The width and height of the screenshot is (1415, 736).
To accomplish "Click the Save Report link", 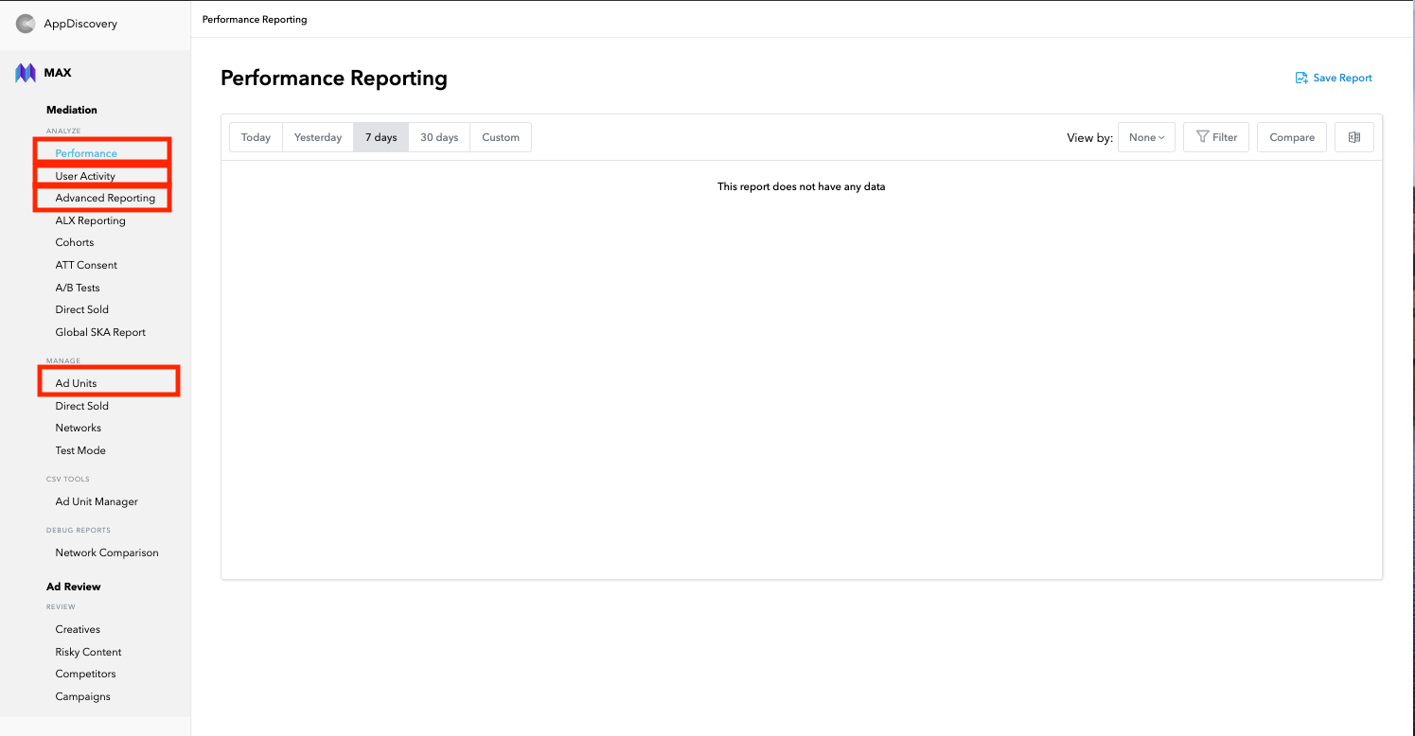I will pos(1341,77).
